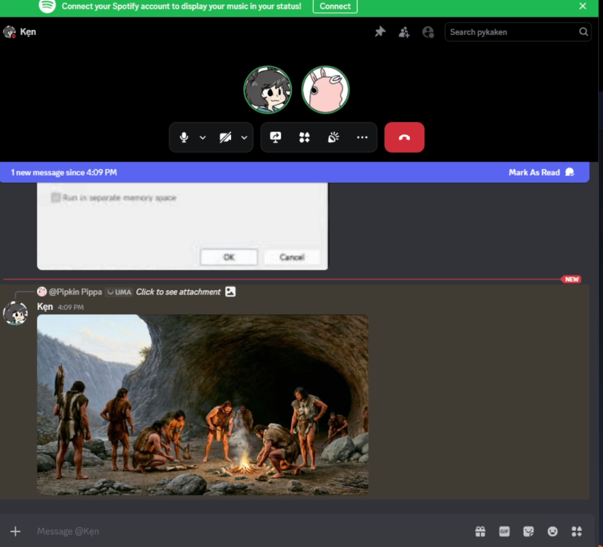Dismiss the Spotify connect banner

coord(583,6)
